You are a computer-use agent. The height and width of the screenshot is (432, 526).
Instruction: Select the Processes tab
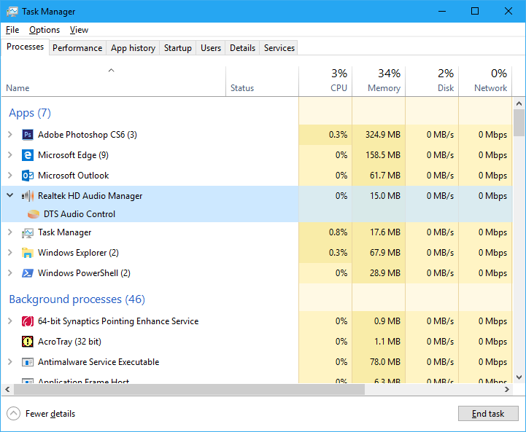pyautogui.click(x=25, y=47)
